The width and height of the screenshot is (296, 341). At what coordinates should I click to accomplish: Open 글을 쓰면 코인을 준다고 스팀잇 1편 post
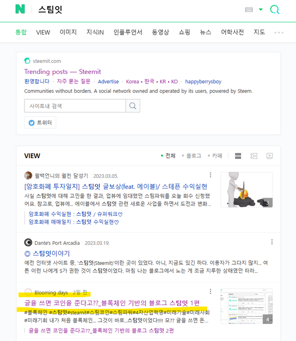112,303
